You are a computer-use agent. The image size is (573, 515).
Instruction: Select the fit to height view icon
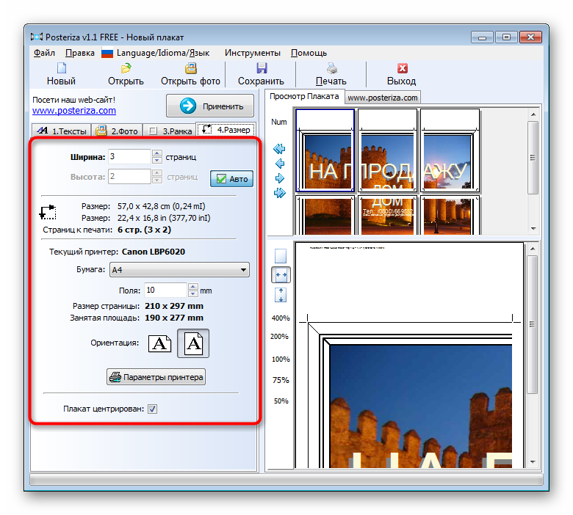click(281, 295)
